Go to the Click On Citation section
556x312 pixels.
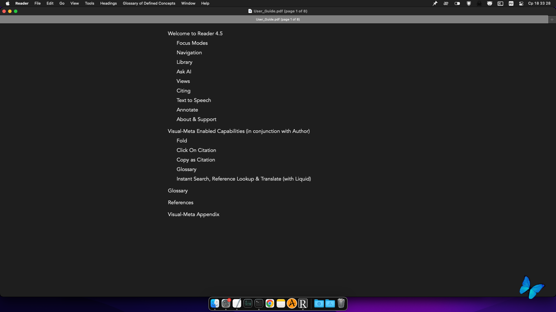pos(196,150)
